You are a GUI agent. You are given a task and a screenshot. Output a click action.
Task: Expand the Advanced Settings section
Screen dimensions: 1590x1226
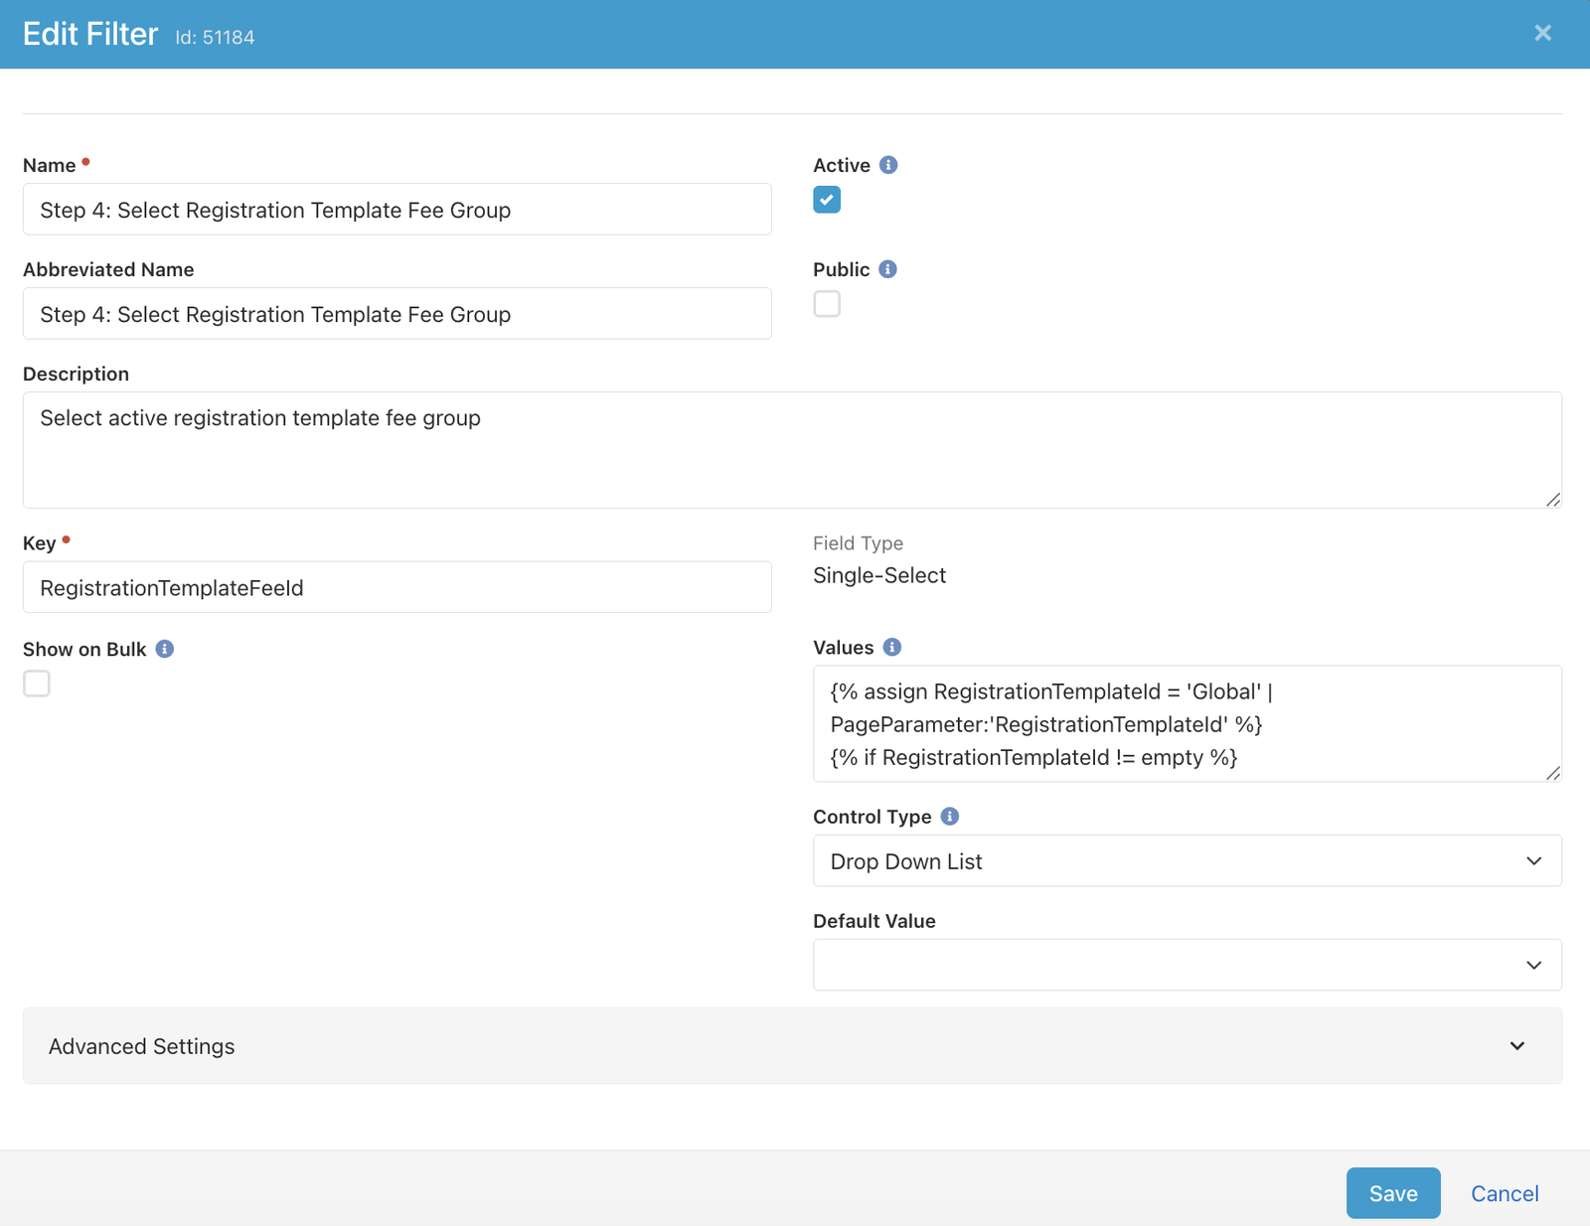[792, 1046]
